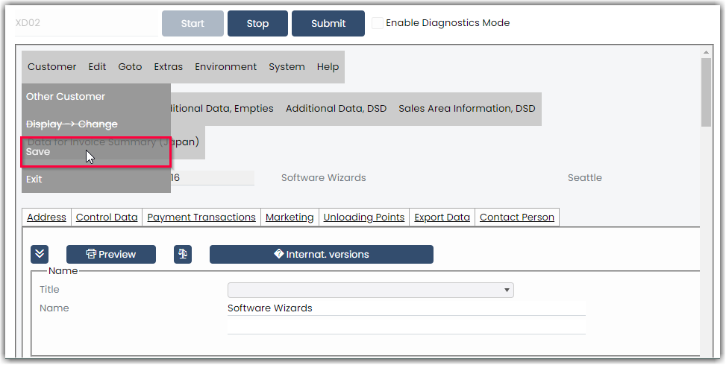Select Display -> Change menu entry
Image resolution: width=726 pixels, height=365 pixels.
(x=96, y=124)
